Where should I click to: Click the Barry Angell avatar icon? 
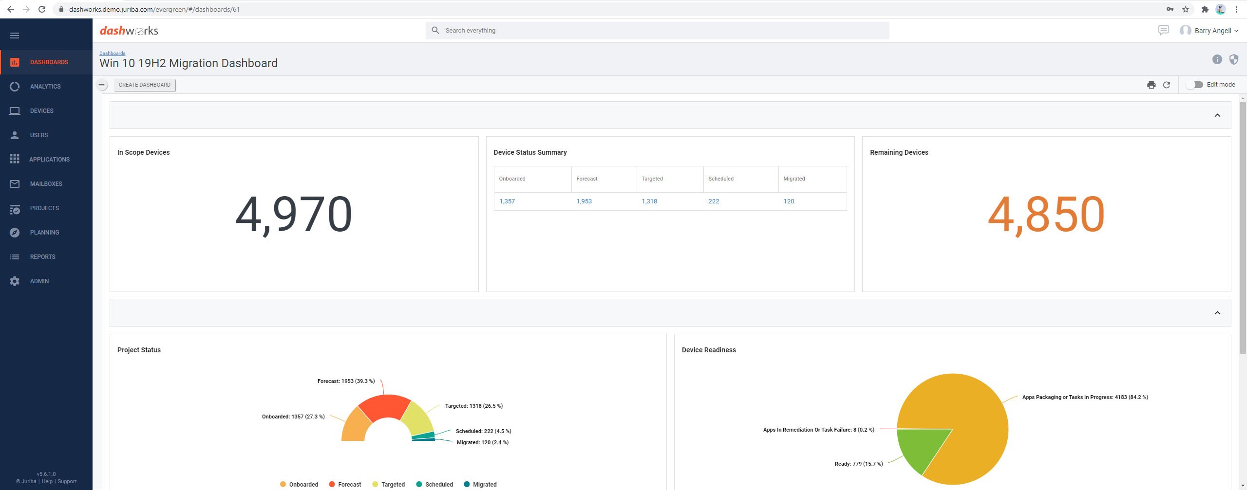pyautogui.click(x=1185, y=31)
